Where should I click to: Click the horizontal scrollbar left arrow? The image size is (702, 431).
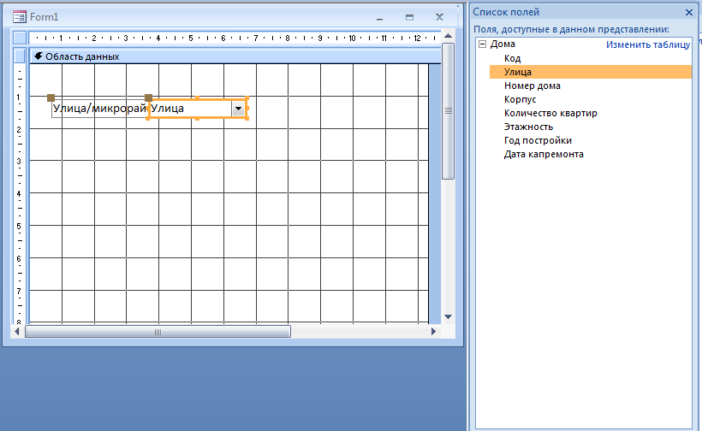pos(17,331)
